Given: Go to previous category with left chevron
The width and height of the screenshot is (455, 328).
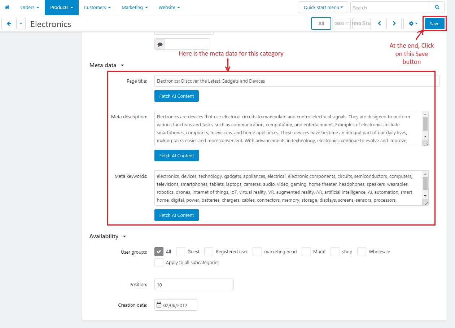Looking at the screenshot, I should coord(379,23).
